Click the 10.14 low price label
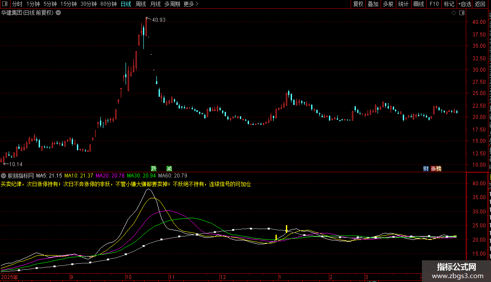This screenshot has height=282, width=491. point(16,164)
